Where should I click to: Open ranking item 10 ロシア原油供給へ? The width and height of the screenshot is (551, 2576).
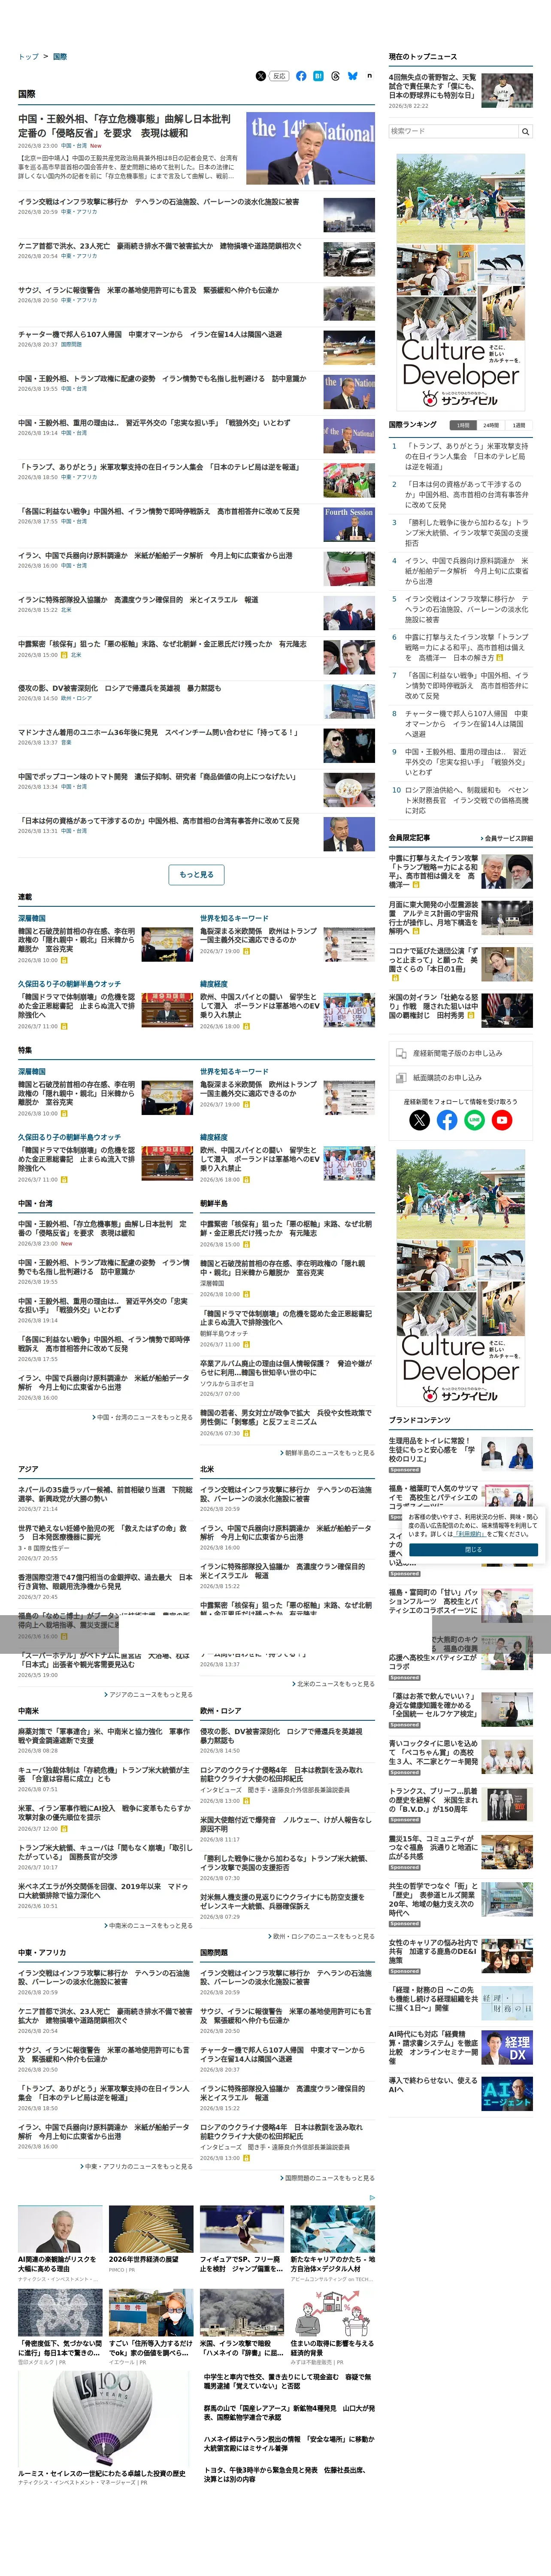(x=466, y=800)
